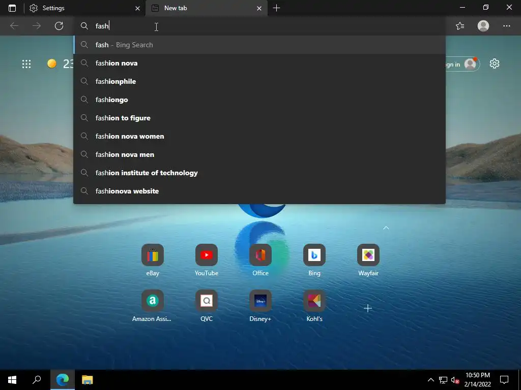
Task: Open the Office quick link tile
Action: pyautogui.click(x=260, y=255)
